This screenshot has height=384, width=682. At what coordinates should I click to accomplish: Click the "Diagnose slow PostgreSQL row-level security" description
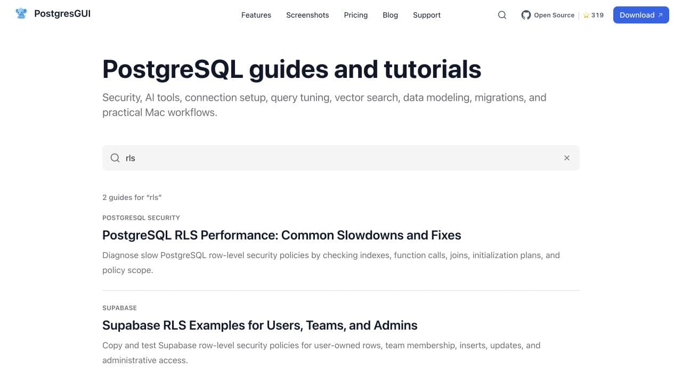pyautogui.click(x=331, y=262)
